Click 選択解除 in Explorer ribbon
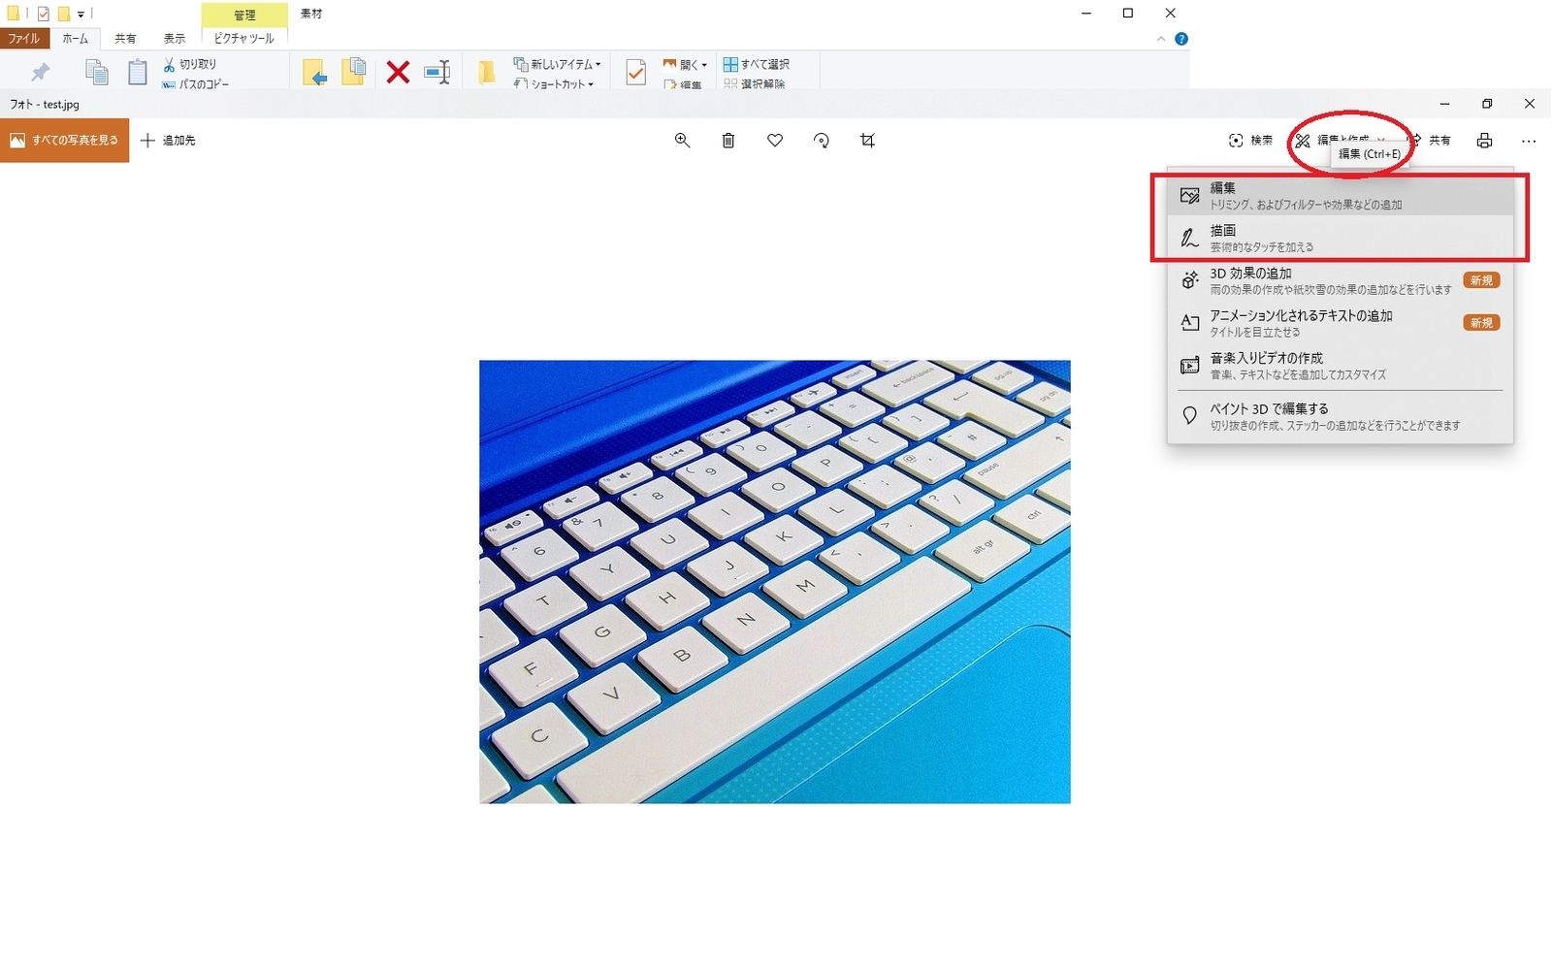 755,84
